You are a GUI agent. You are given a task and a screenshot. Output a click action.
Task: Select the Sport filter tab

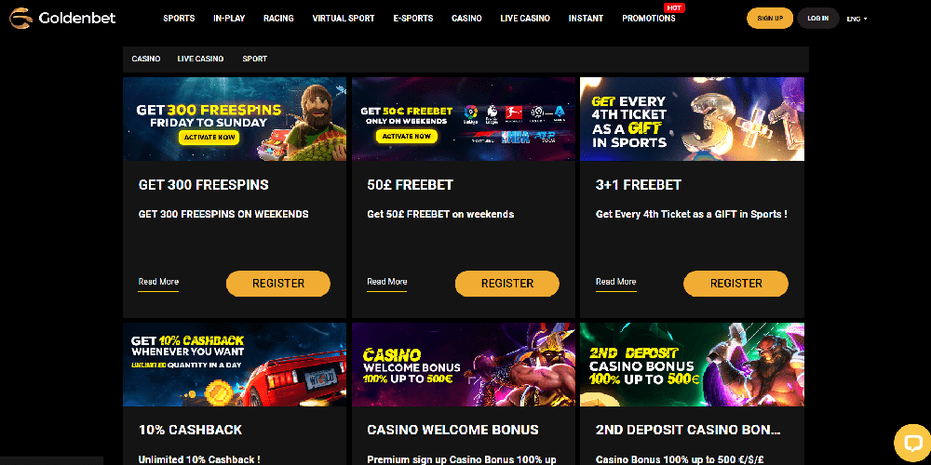click(x=255, y=59)
